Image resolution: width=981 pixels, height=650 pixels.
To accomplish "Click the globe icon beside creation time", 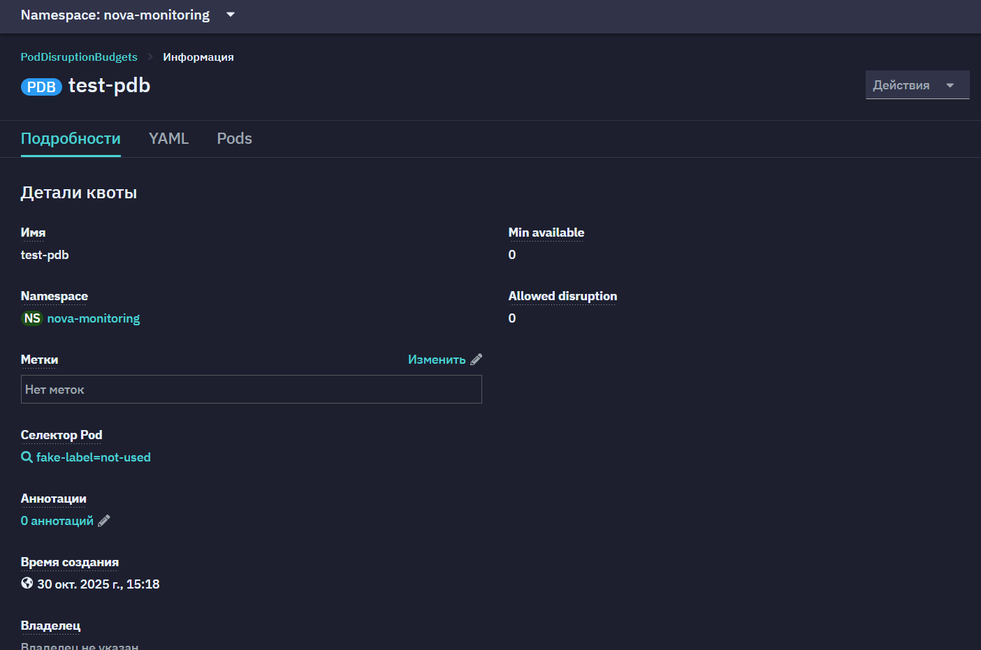I will tap(27, 583).
